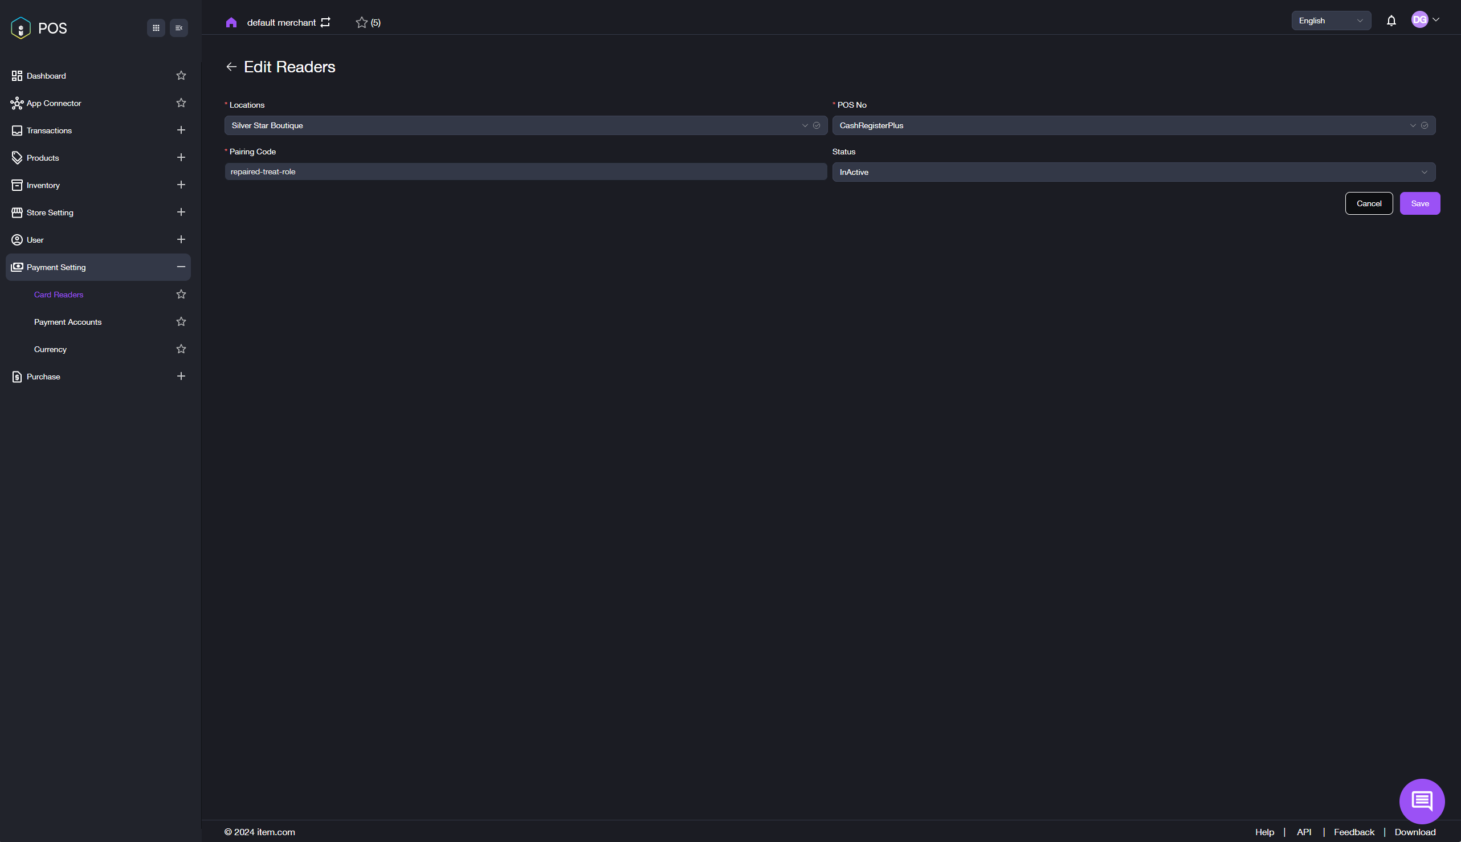This screenshot has height=842, width=1461.
Task: Open the English language dropdown
Action: 1331,21
